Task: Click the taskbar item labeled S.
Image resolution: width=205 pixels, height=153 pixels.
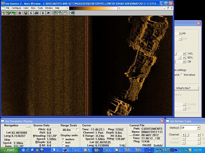Action: (56, 150)
